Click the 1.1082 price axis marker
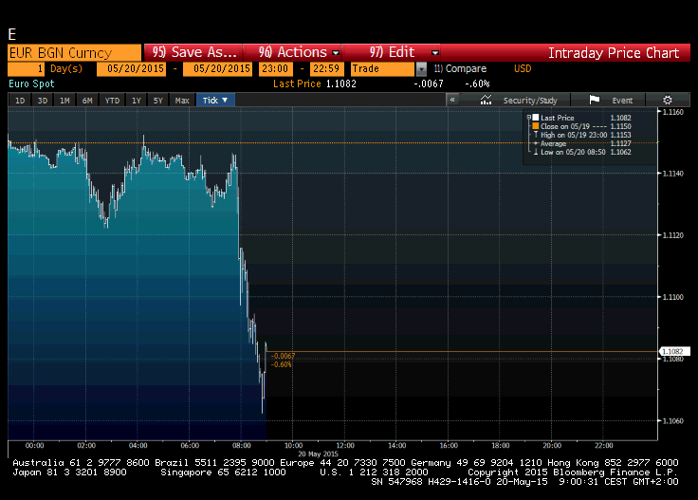This screenshot has height=500, width=698. pos(674,351)
